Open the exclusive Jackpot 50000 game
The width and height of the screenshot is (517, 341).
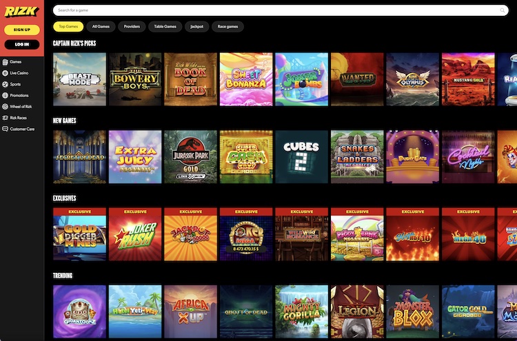[x=190, y=234]
